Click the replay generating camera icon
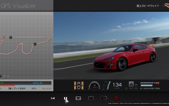The image size is (169, 106). coord(10,89)
